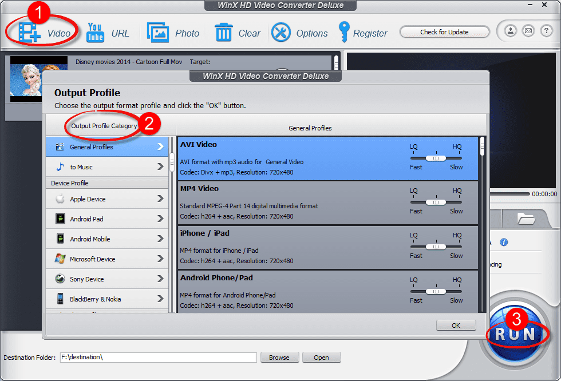Adjust iPhone / iPad quality slider
This screenshot has width=561, height=381.
tap(436, 247)
